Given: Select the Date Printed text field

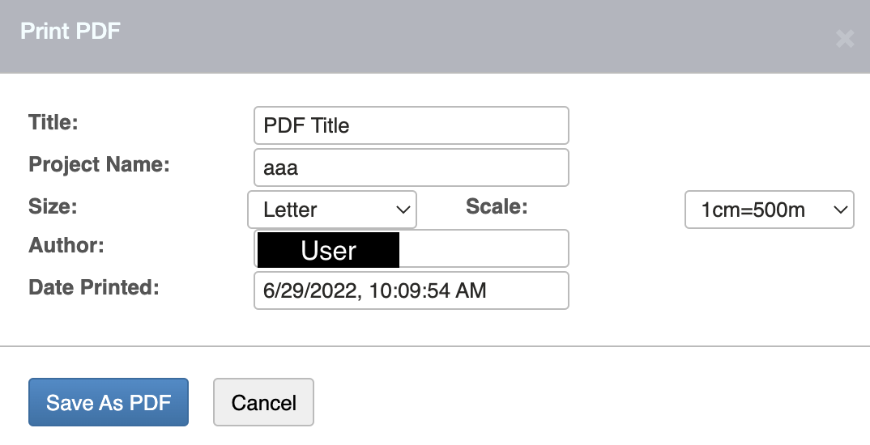Looking at the screenshot, I should coord(411,290).
